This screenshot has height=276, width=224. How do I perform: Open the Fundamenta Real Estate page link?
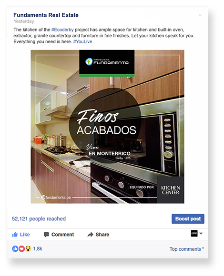pyautogui.click(x=46, y=15)
